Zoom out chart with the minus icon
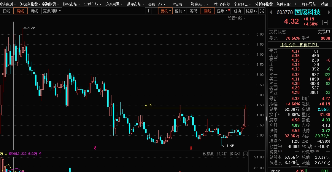The image size is (332, 172). [155, 11]
